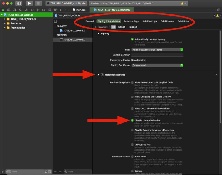The width and height of the screenshot is (222, 175).
Task: Open the source control navigator
Action: point(9,10)
